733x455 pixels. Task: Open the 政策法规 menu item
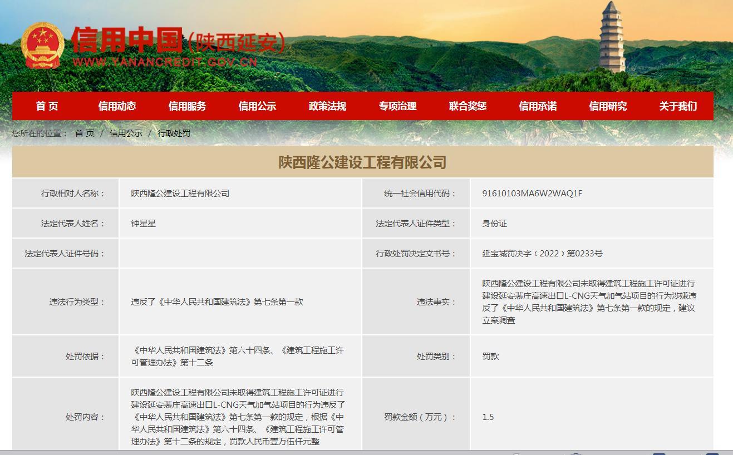pyautogui.click(x=327, y=106)
